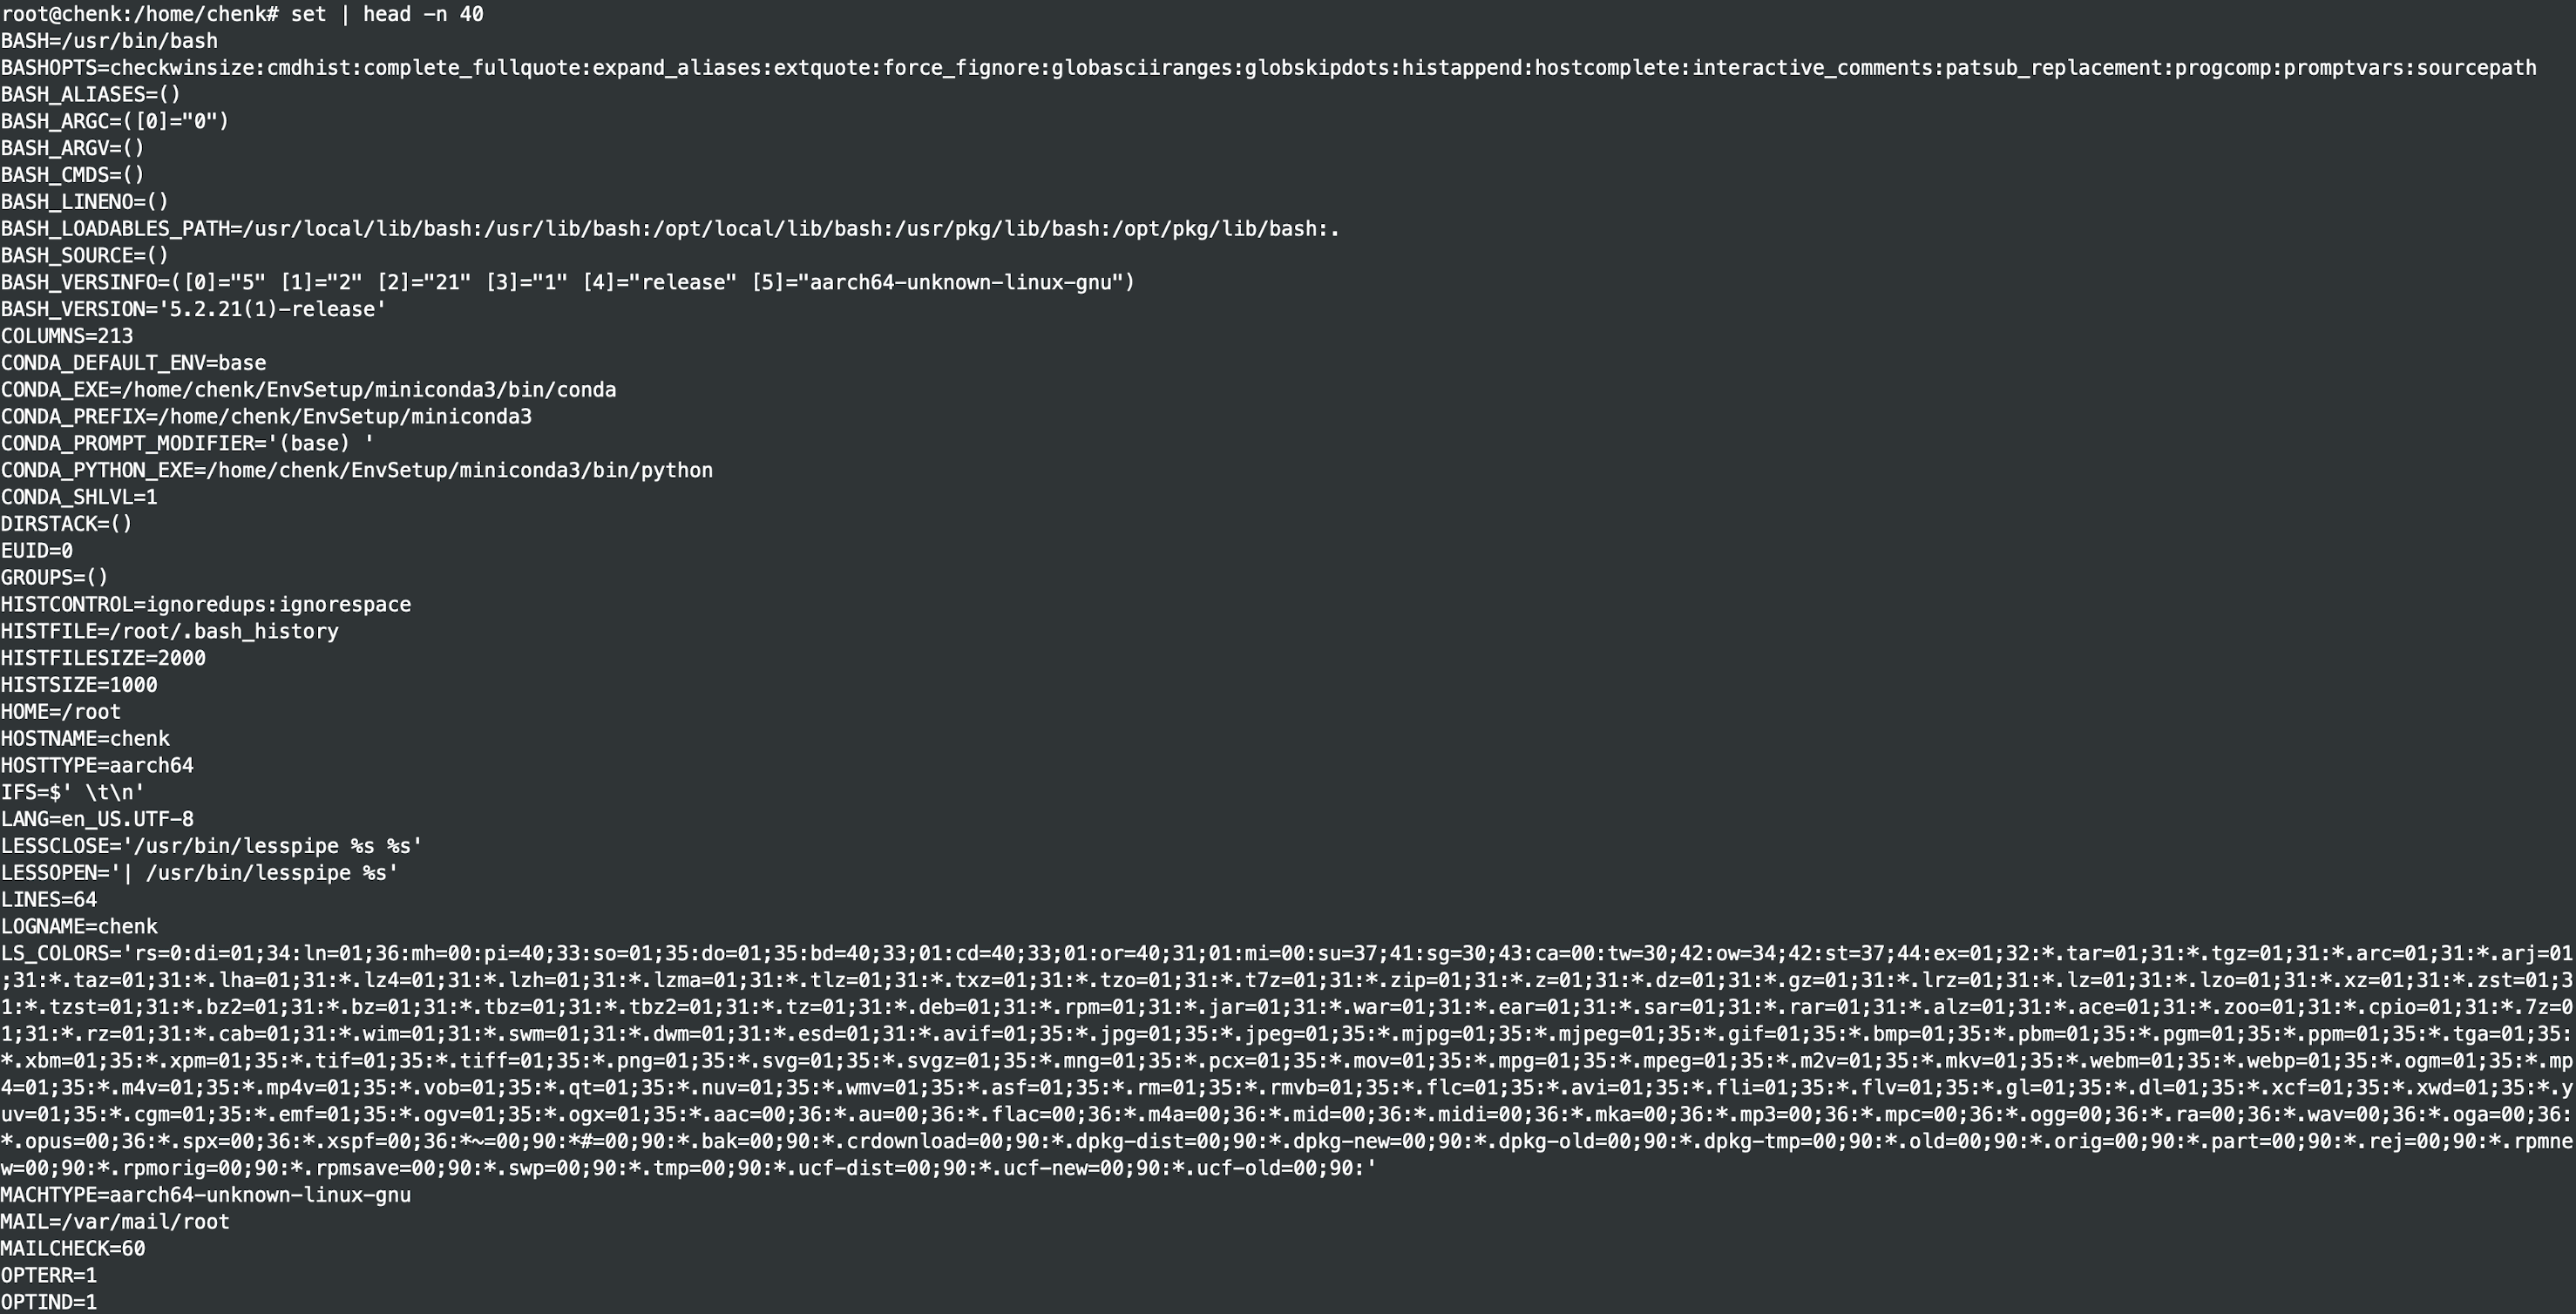The height and width of the screenshot is (1314, 2576).
Task: Click the BASH_ARGC output line
Action: pos(115,121)
